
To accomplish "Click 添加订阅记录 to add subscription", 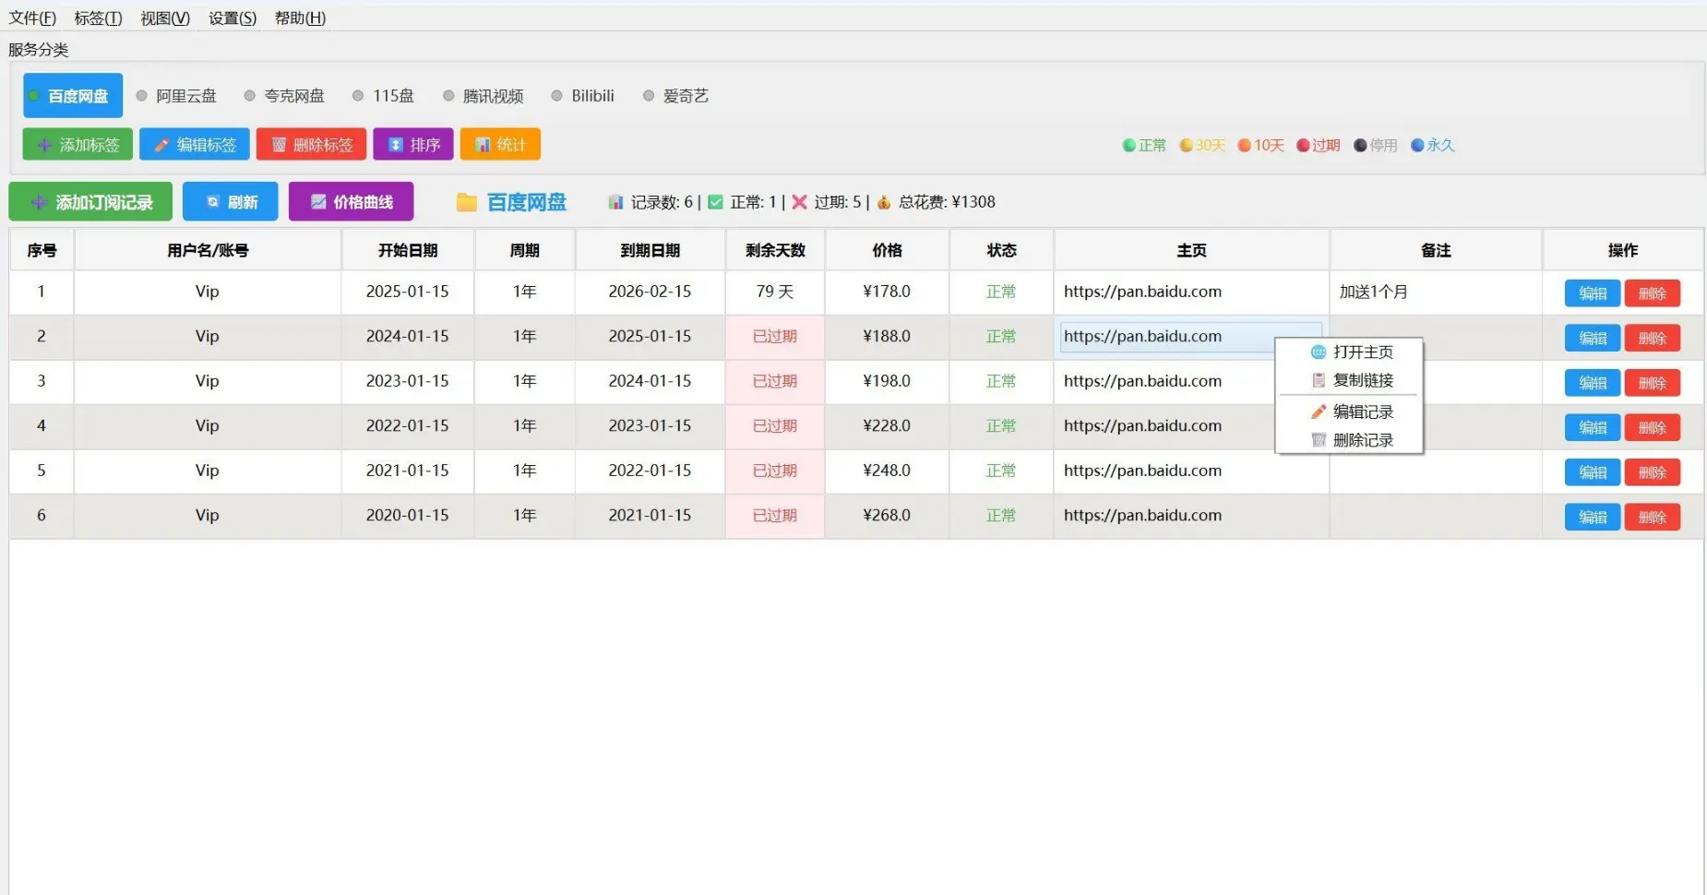I will tap(90, 202).
